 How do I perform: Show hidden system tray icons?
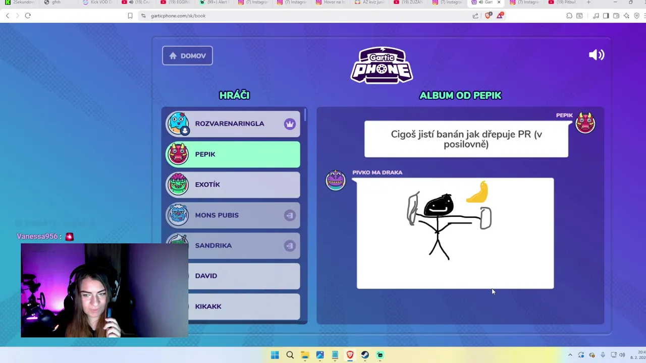click(570, 355)
